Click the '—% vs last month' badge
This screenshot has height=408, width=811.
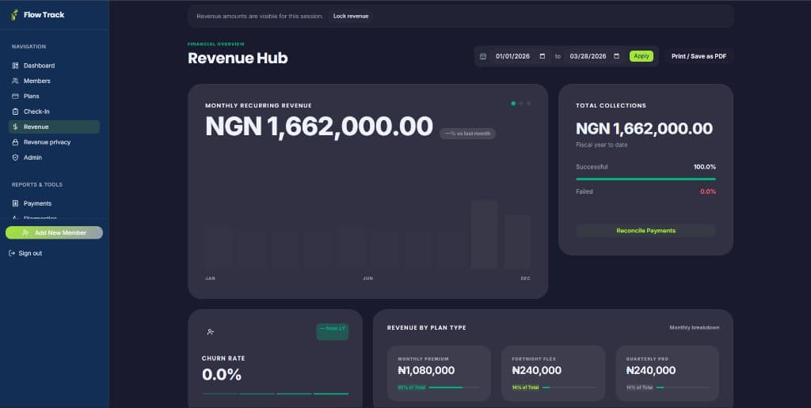(467, 134)
